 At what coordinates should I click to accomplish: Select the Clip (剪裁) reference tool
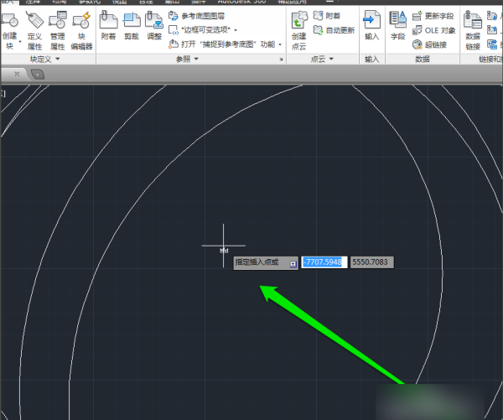[132, 27]
